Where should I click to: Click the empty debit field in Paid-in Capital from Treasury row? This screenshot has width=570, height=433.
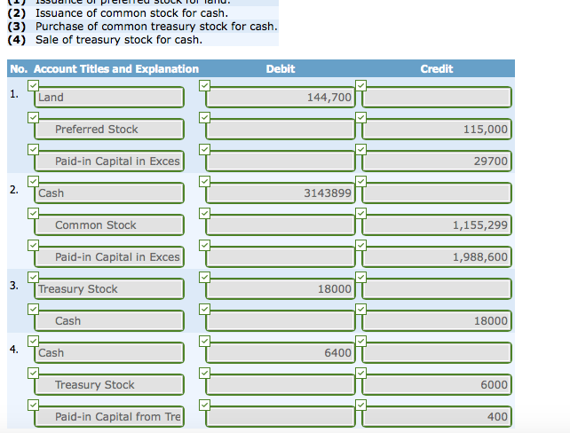pos(281,417)
